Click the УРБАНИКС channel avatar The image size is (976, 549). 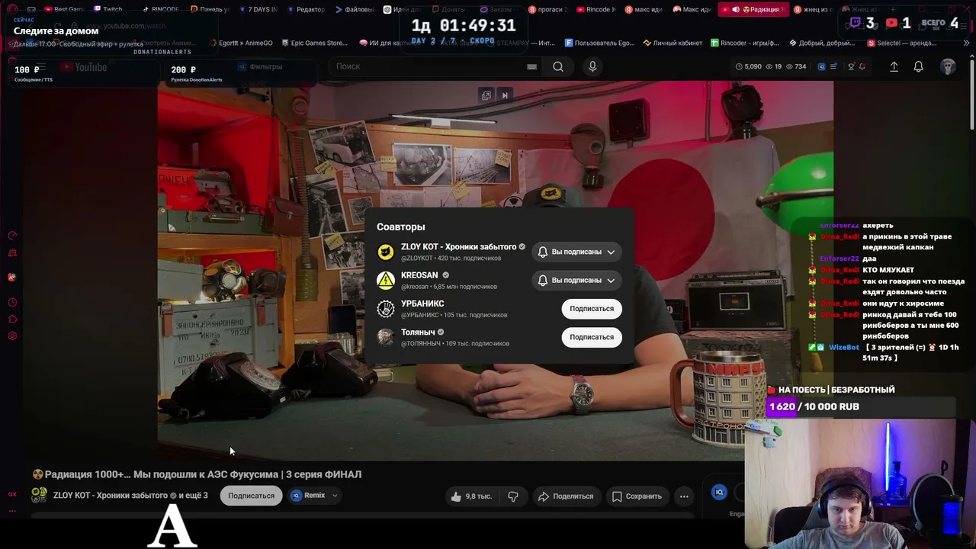[386, 309]
